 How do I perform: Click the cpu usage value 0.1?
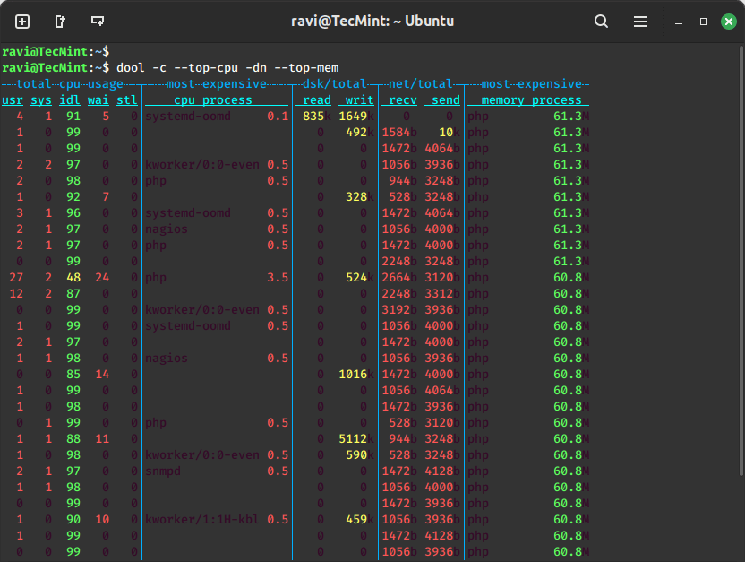pos(278,116)
